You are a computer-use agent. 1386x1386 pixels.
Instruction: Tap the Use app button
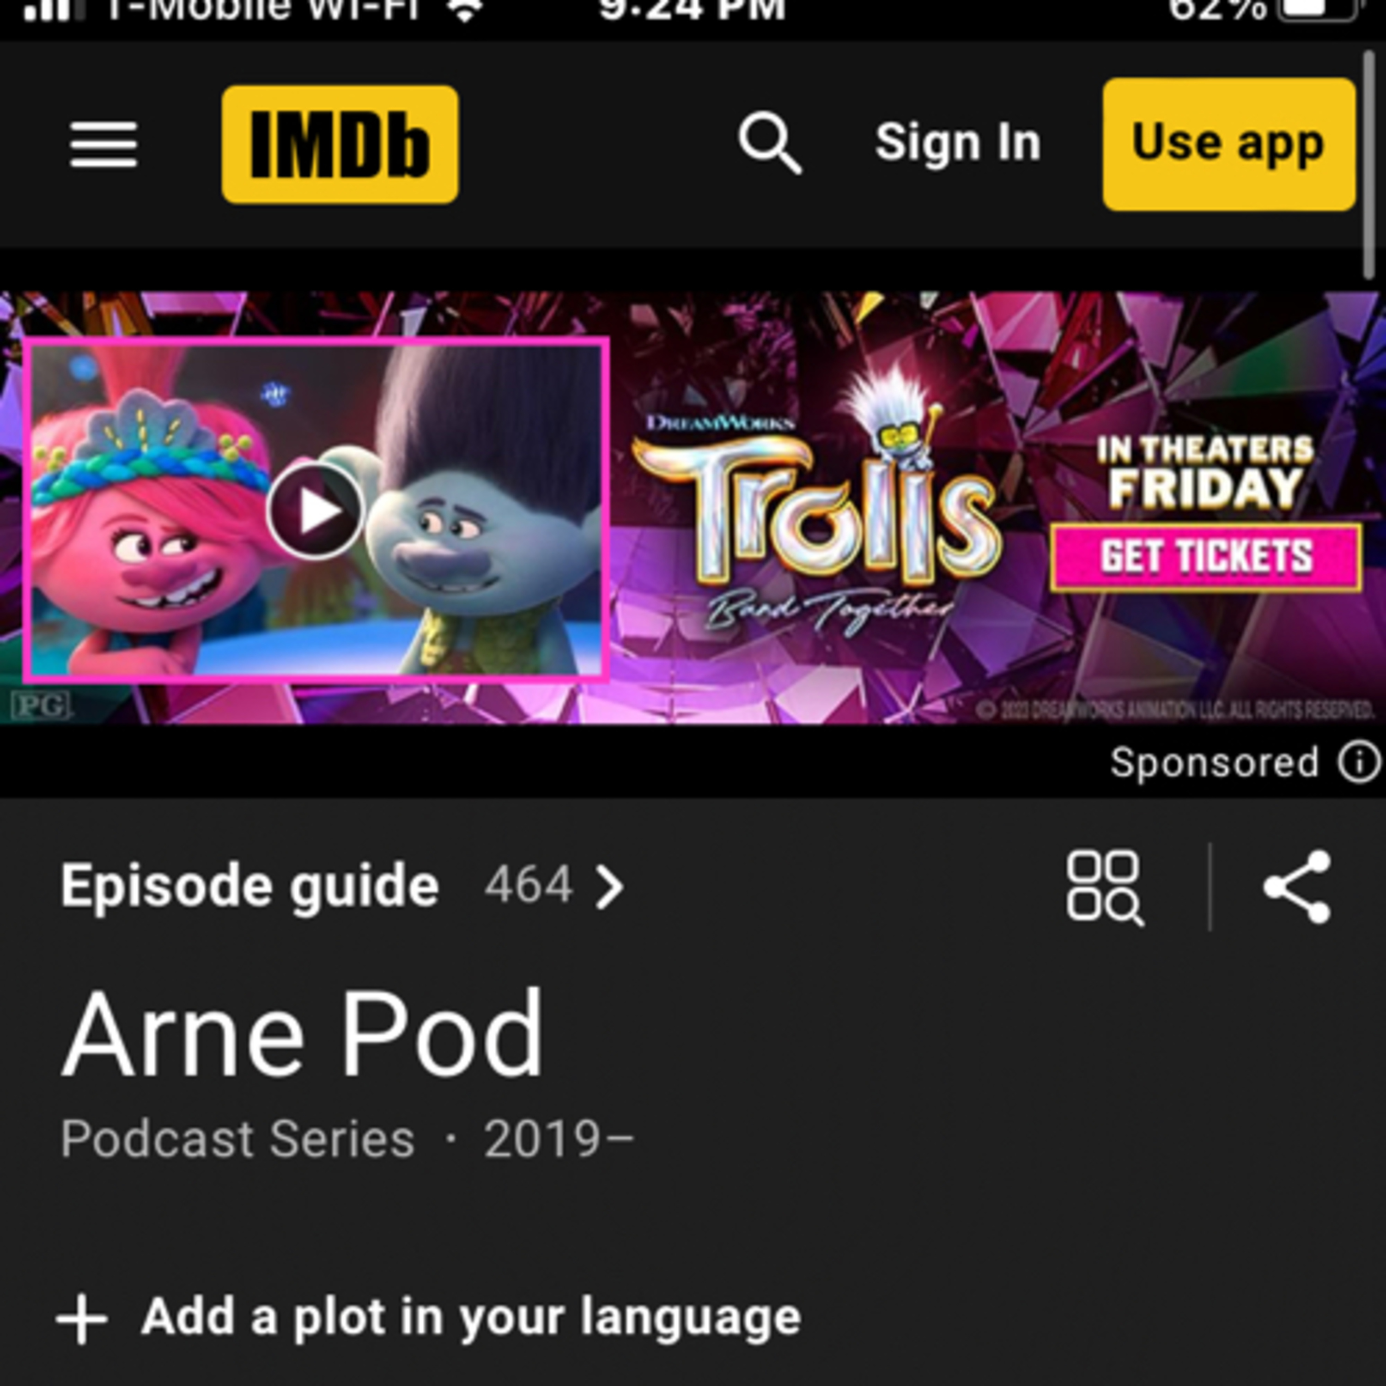tap(1229, 144)
